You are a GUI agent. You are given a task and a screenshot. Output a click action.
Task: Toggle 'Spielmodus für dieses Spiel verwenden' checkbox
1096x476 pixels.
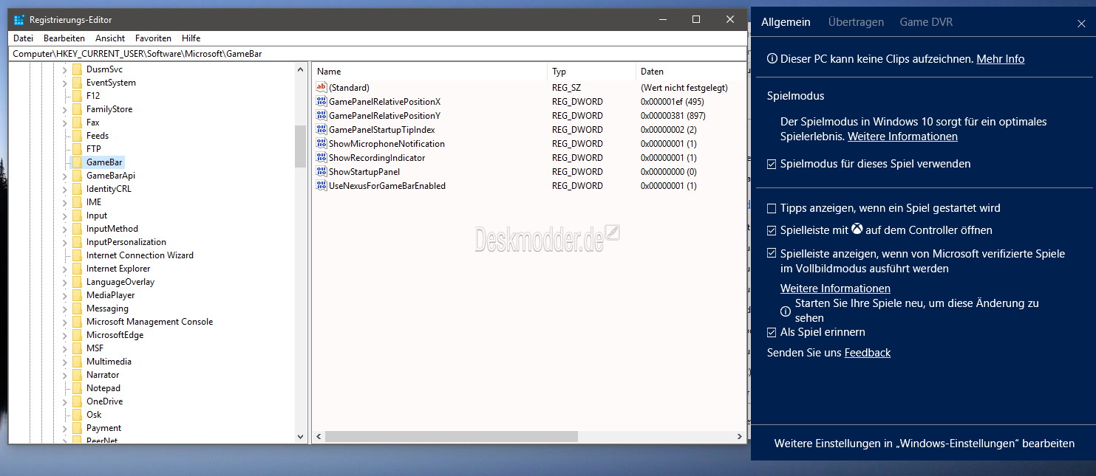coord(772,164)
